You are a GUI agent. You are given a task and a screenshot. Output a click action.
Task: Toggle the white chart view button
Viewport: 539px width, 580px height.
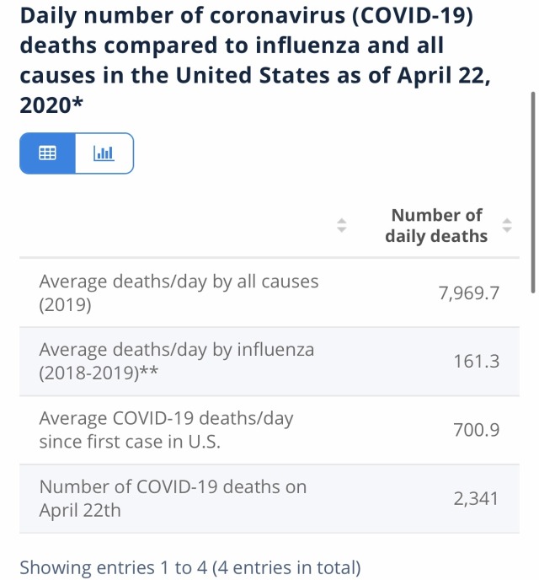[x=104, y=153]
